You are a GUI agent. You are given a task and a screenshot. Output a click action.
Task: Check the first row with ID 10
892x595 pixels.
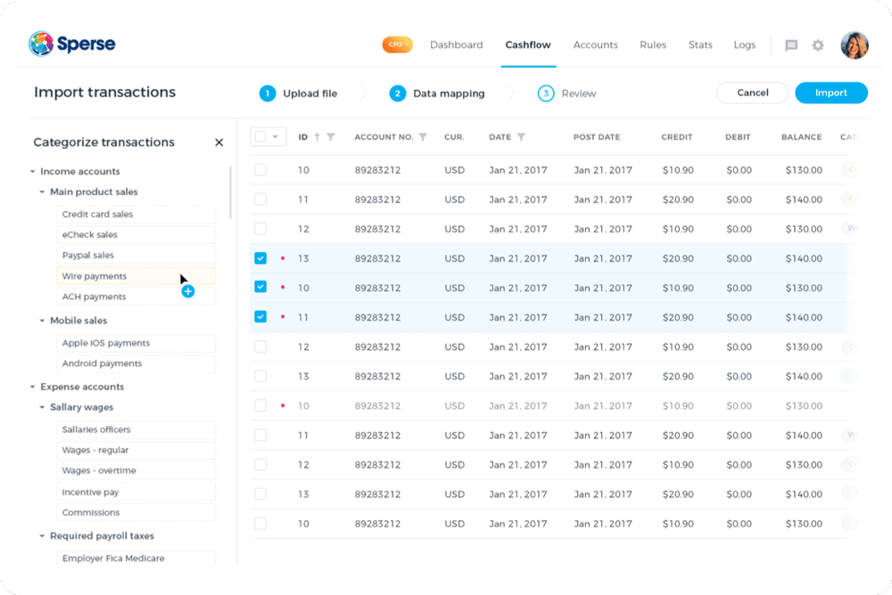[260, 170]
